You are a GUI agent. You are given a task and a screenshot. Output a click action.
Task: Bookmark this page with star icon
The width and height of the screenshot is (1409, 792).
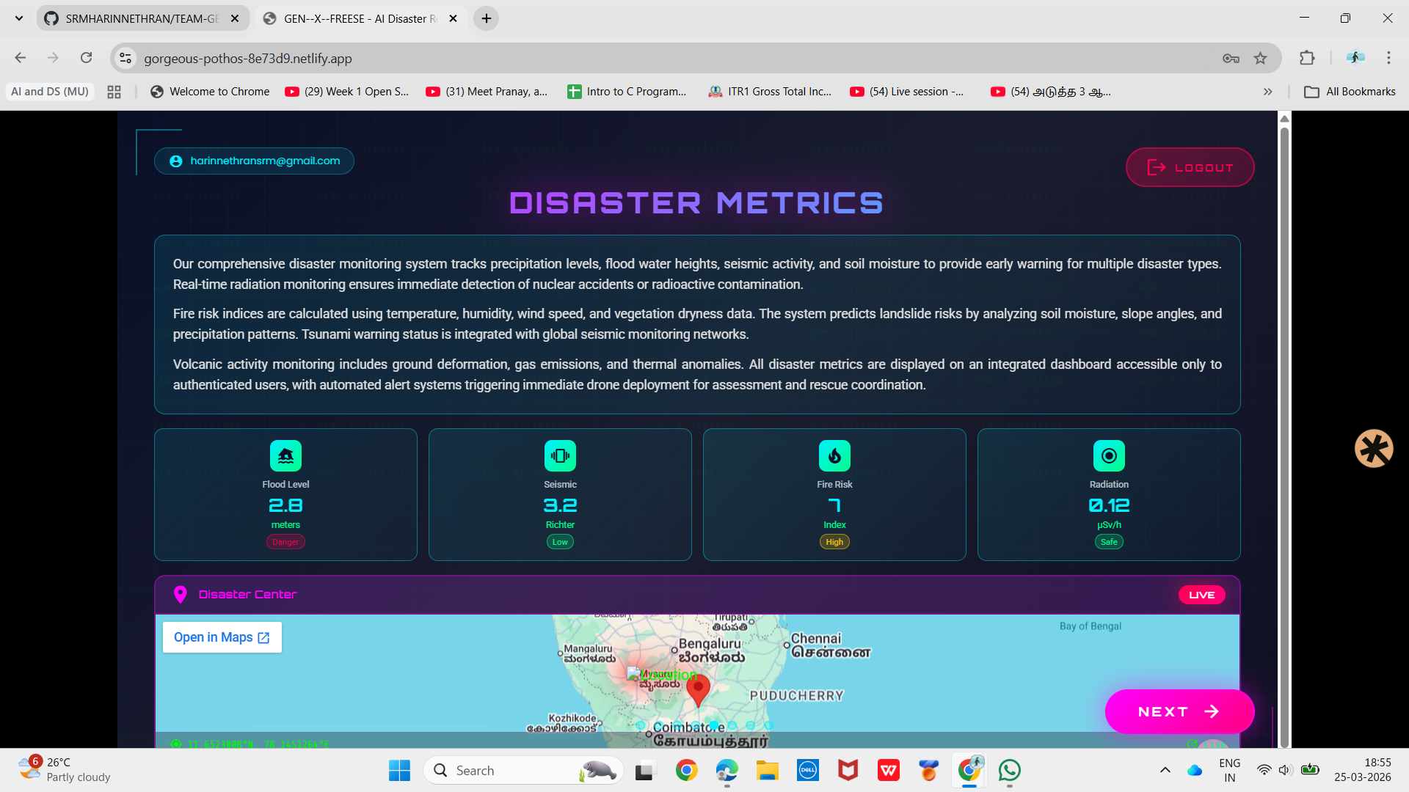1260,58
